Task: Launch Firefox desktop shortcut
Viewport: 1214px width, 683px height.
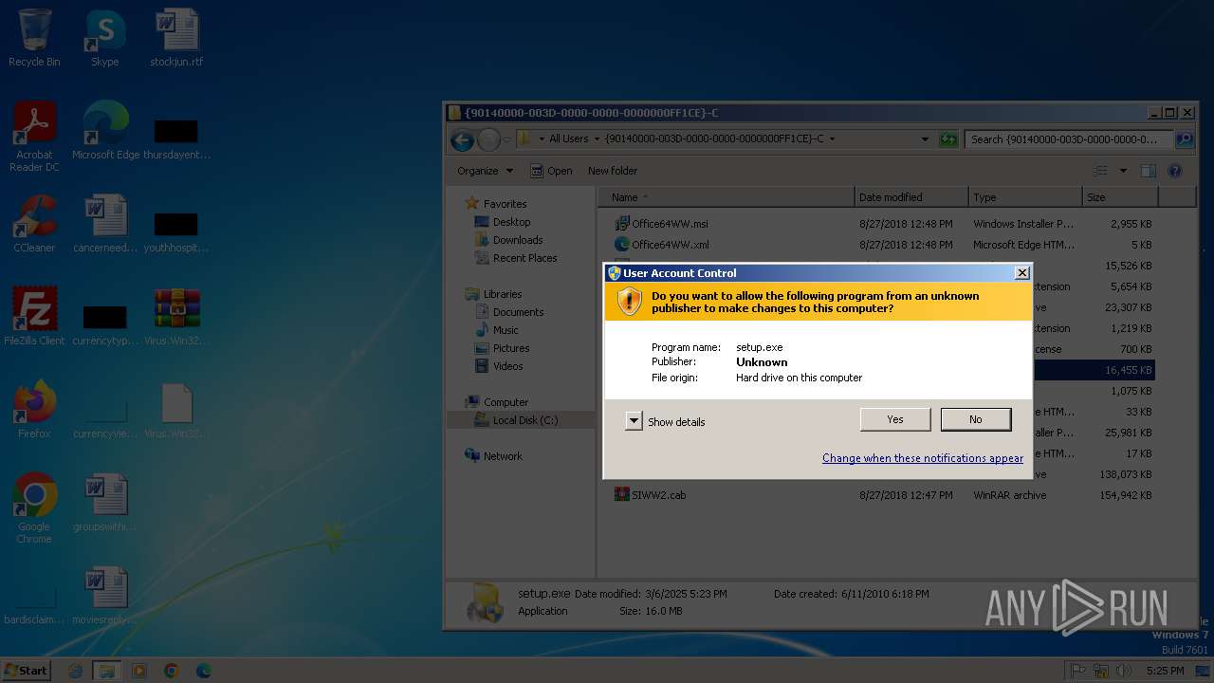Action: point(34,410)
